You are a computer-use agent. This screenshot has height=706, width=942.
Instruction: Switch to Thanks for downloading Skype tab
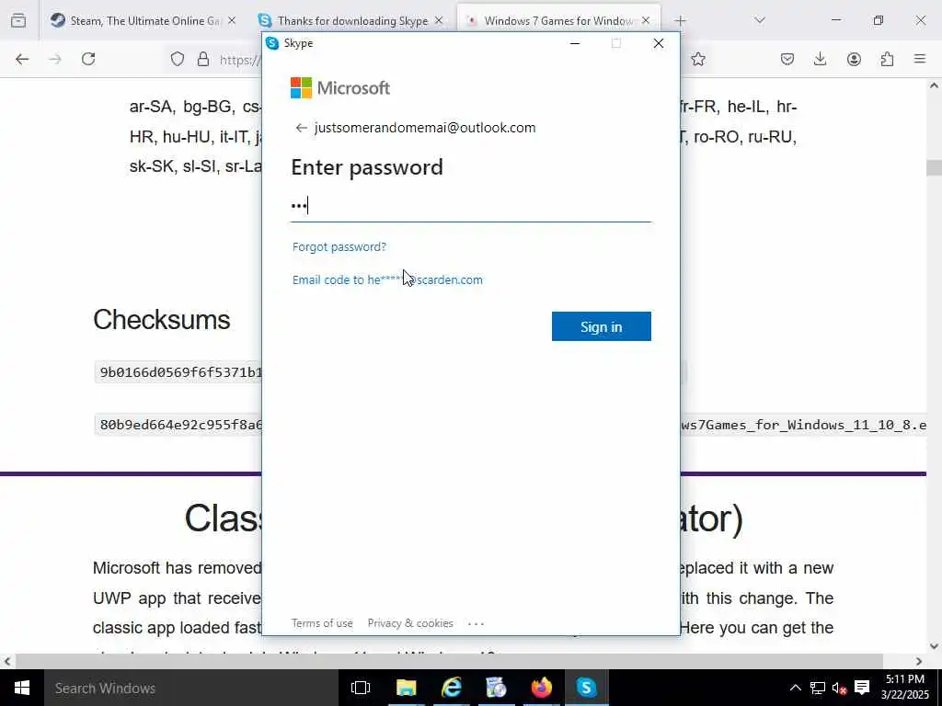tap(352, 20)
